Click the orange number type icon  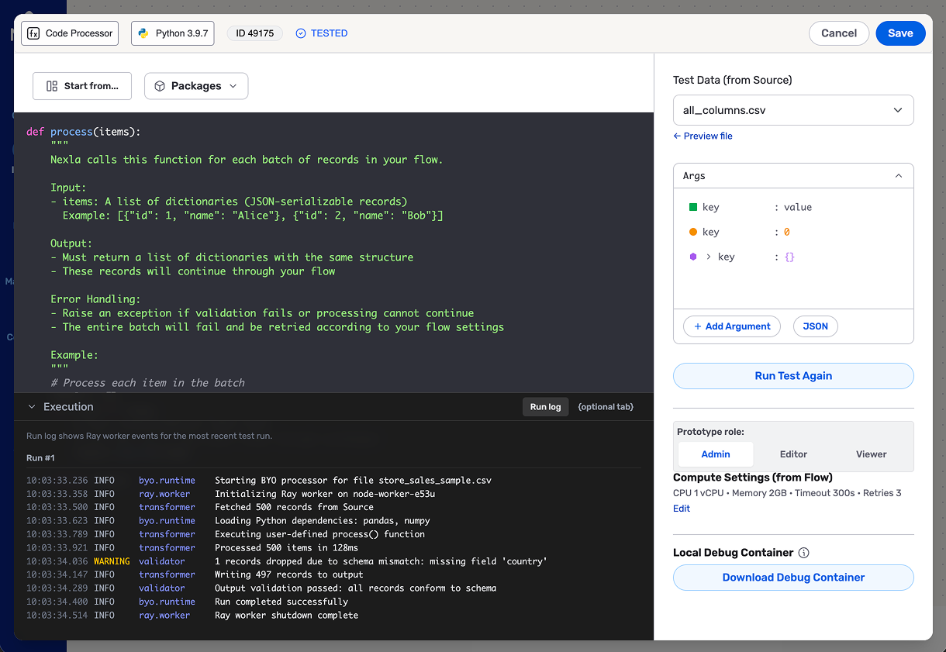click(x=693, y=232)
